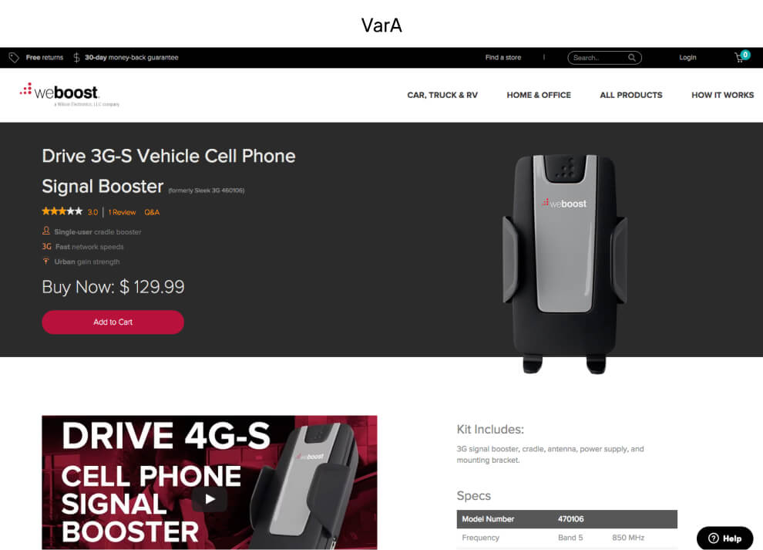Viewport: 763px width, 550px height.
Task: Open the shopping cart icon
Action: click(740, 58)
